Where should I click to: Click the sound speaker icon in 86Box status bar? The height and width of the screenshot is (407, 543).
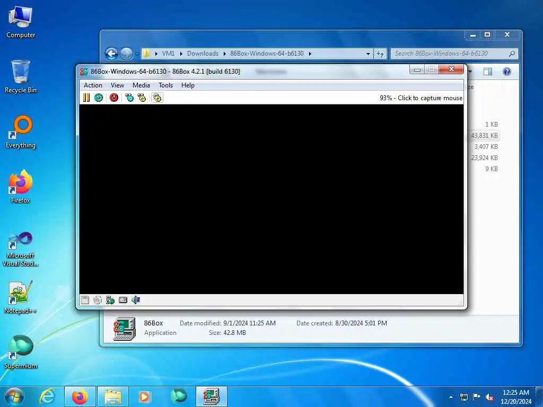point(136,300)
